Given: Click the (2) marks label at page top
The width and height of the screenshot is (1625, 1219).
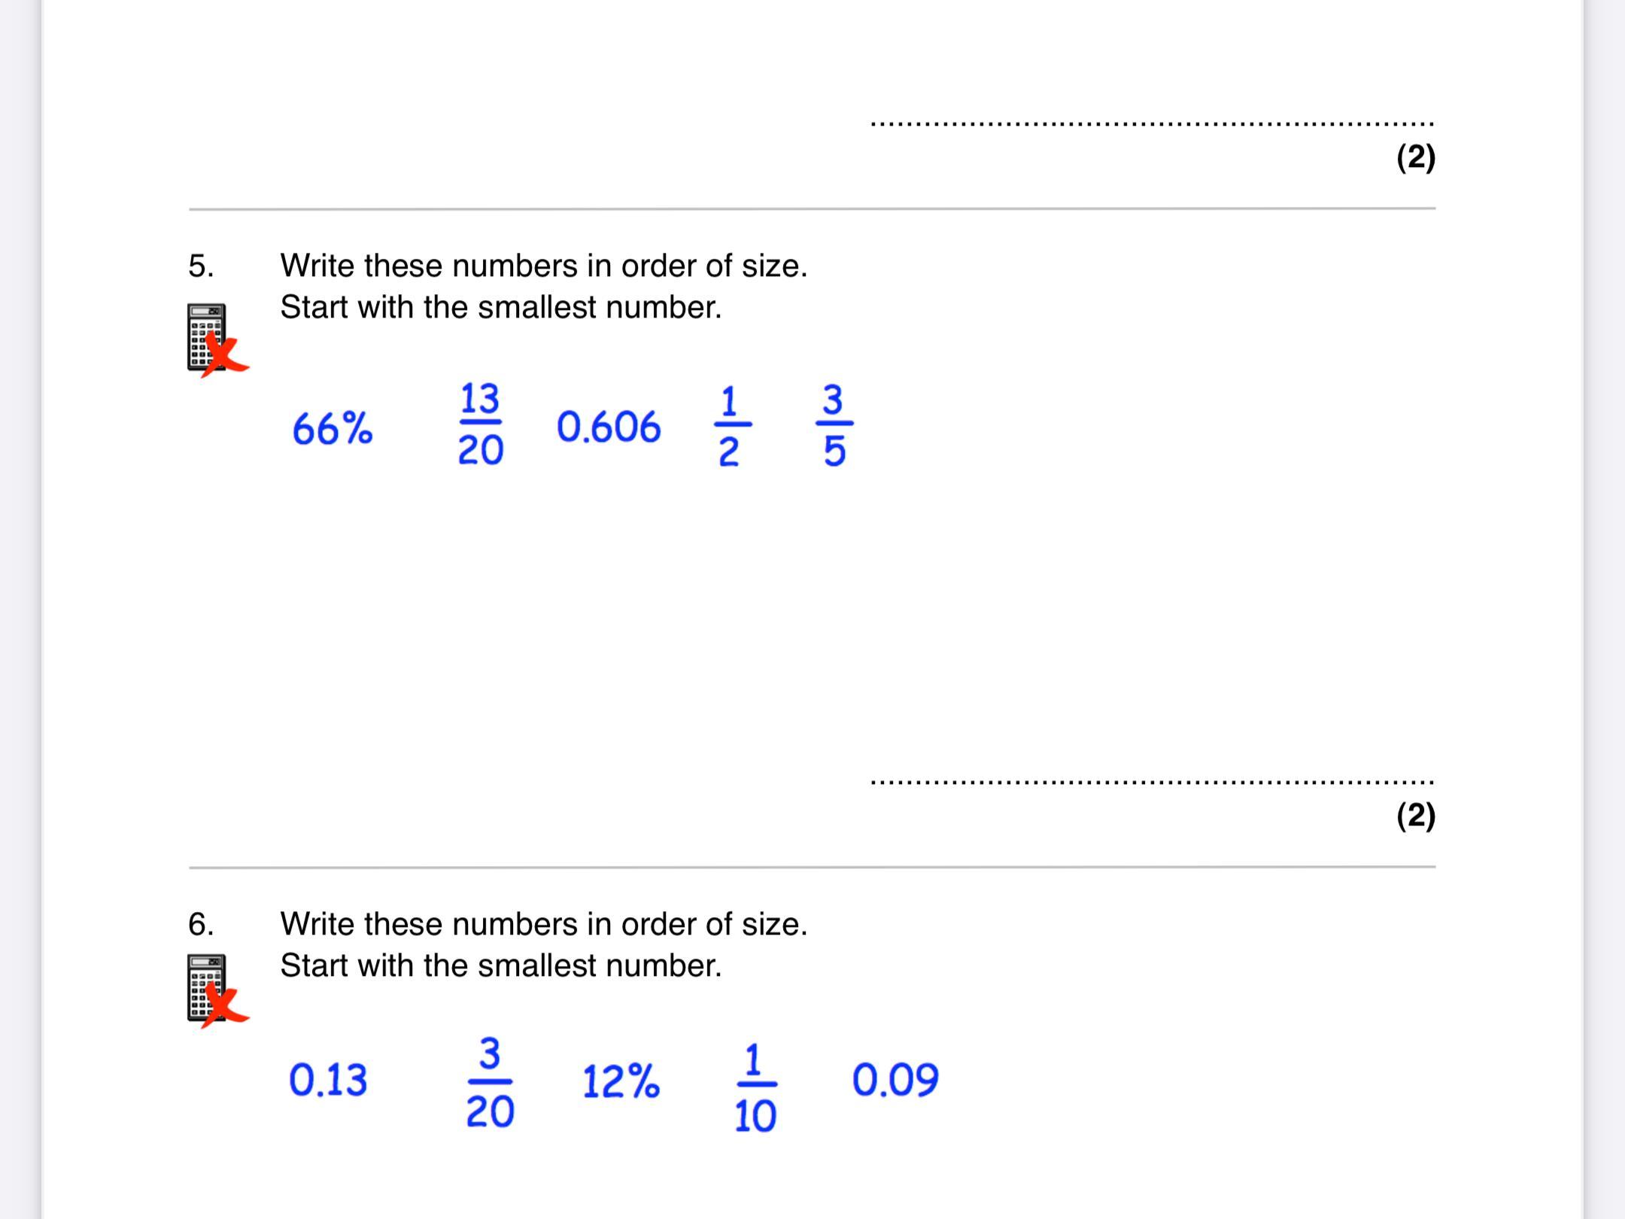Looking at the screenshot, I should (x=1415, y=157).
